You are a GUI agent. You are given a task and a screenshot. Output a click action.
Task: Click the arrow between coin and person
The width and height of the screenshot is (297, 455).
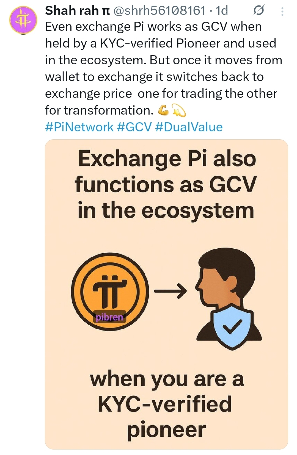pos(170,291)
